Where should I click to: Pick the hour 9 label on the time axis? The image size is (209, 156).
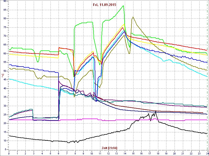[x=83, y=153]
